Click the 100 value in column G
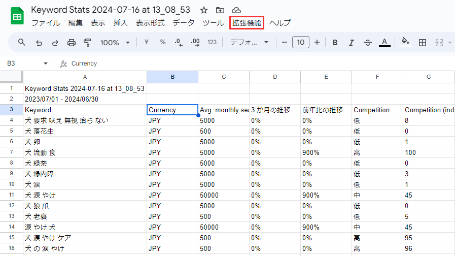Image resolution: width=455 pixels, height=256 pixels. tap(429, 152)
